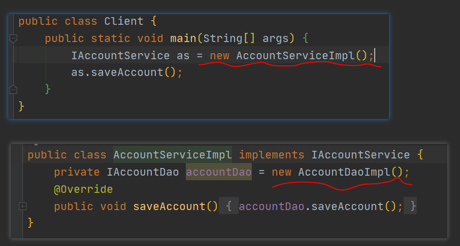The height and width of the screenshot is (246, 460).
Task: Click the private keyword
Action: click(77, 172)
